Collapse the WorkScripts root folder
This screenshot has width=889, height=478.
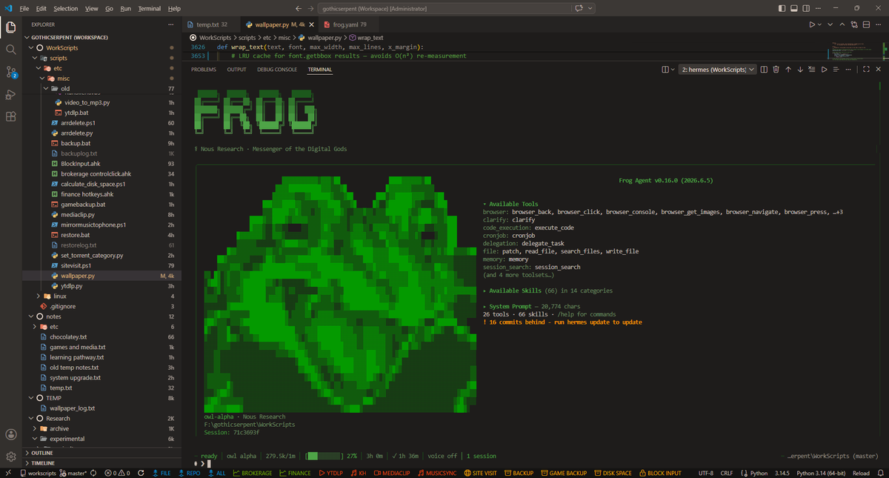(31, 47)
